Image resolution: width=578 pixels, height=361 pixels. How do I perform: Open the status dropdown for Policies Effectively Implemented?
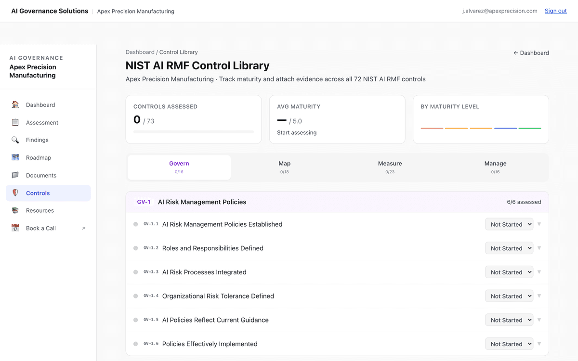point(509,344)
